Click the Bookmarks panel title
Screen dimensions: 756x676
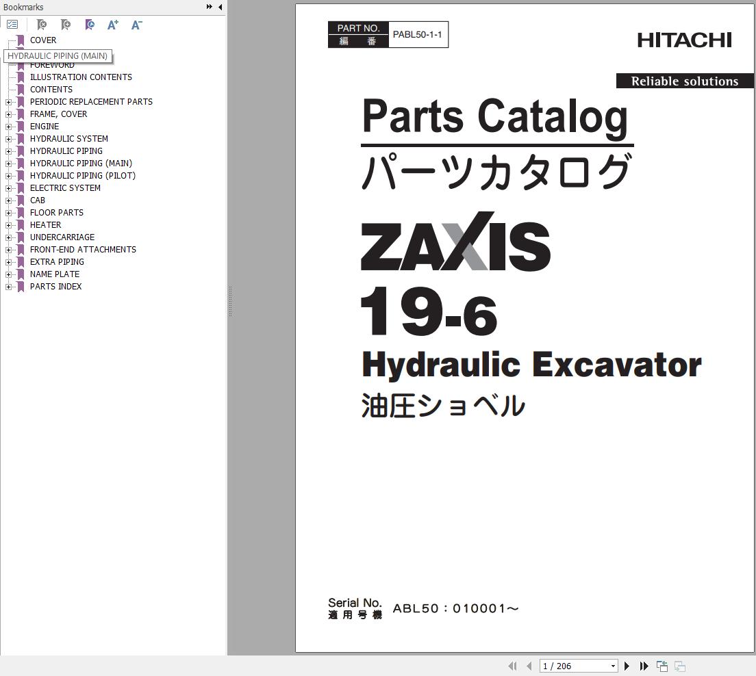point(23,8)
